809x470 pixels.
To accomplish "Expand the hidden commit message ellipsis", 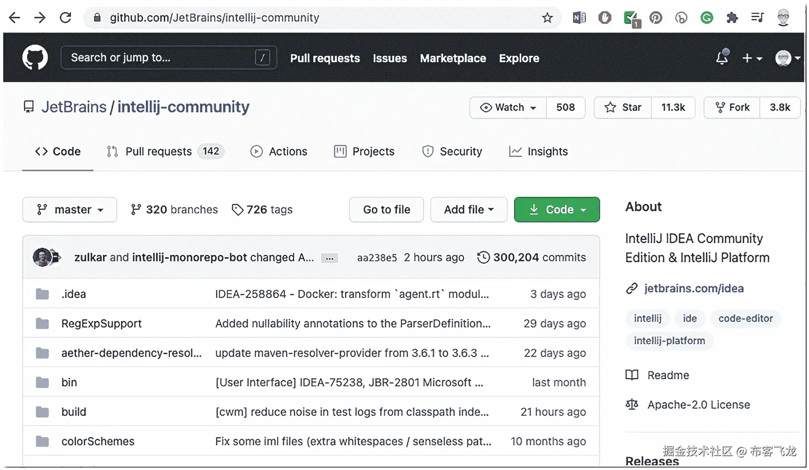I will (330, 258).
